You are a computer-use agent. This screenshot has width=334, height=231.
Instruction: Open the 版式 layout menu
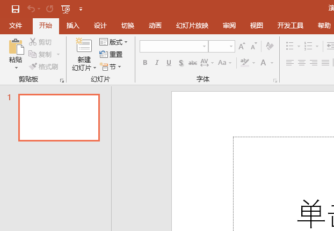tap(113, 42)
